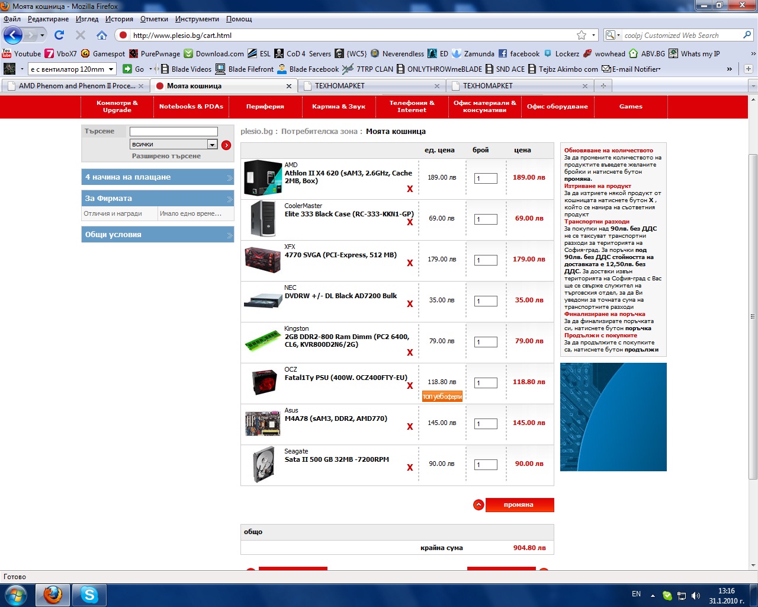This screenshot has width=758, height=607.
Task: Click the plesio.bg breadcrumb link
Action: 256,131
